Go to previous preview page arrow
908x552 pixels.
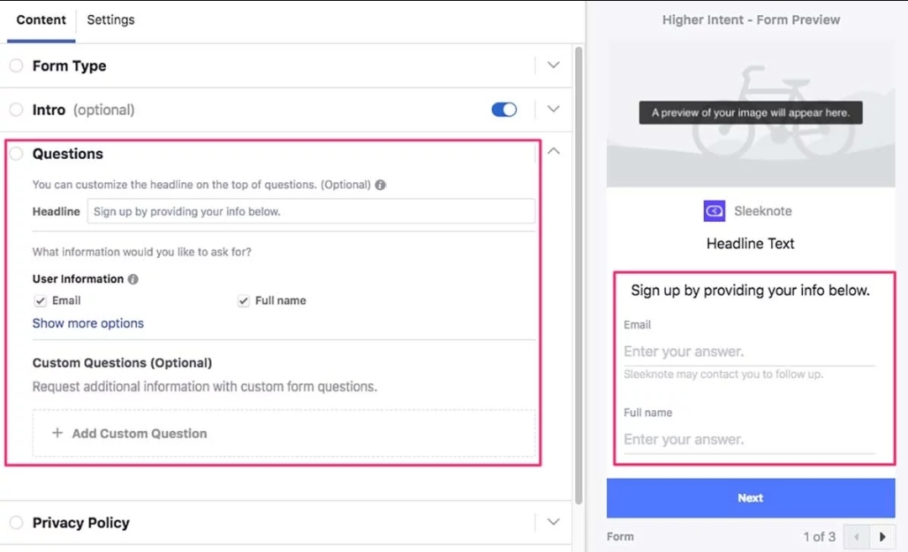click(857, 537)
